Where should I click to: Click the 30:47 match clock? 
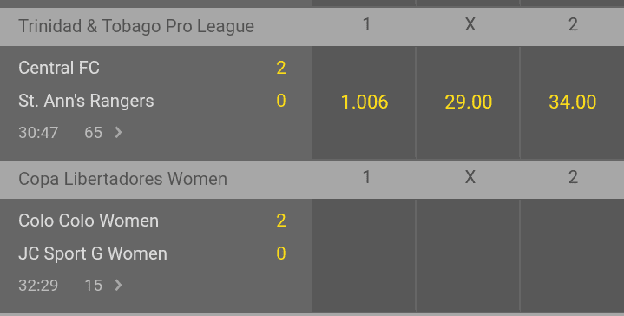click(38, 133)
